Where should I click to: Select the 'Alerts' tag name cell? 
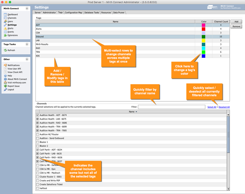[x=115, y=29]
